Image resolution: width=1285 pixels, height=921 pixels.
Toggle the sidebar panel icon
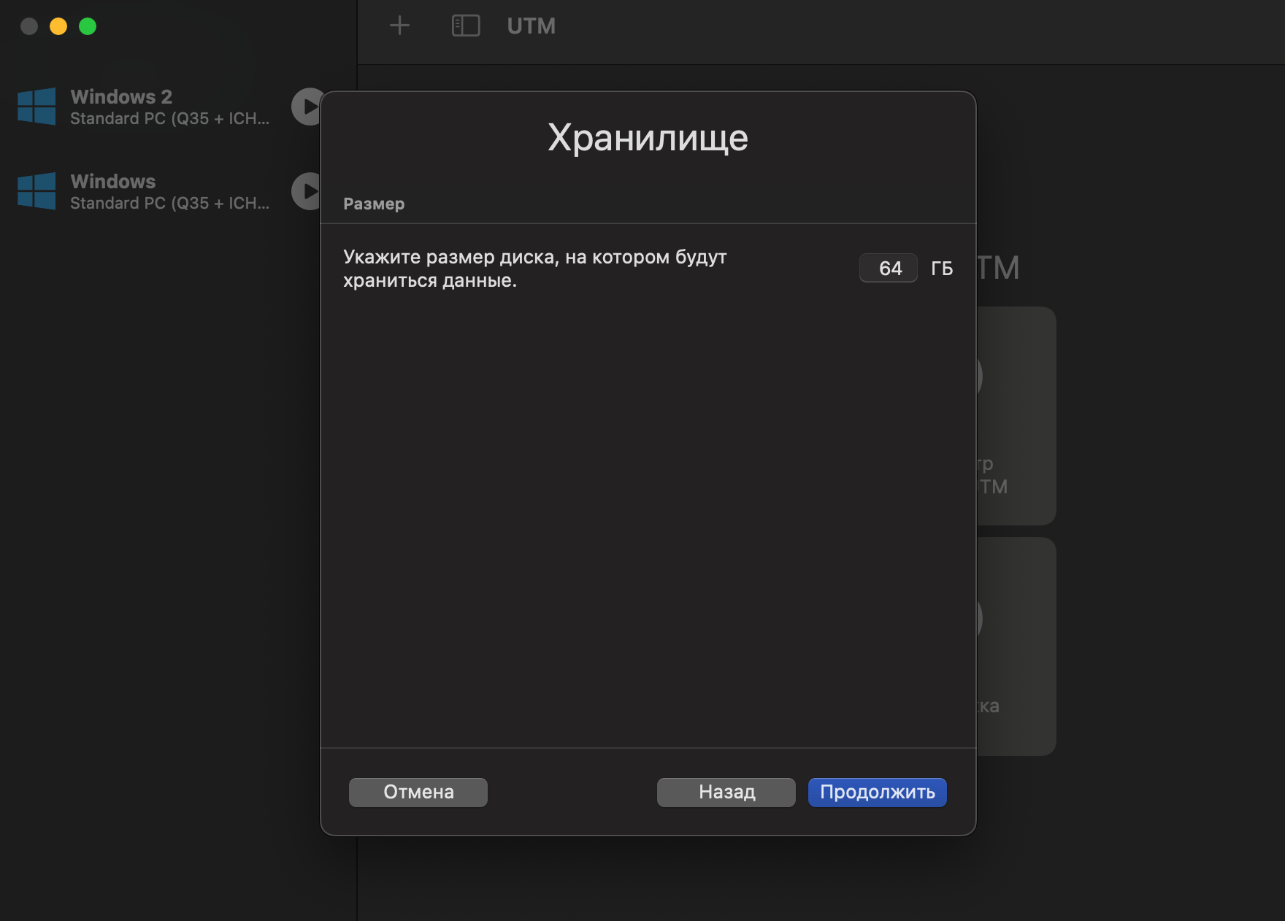point(466,26)
